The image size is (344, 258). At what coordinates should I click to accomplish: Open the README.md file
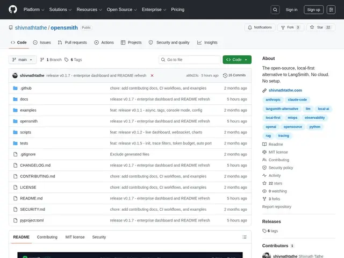(31, 198)
